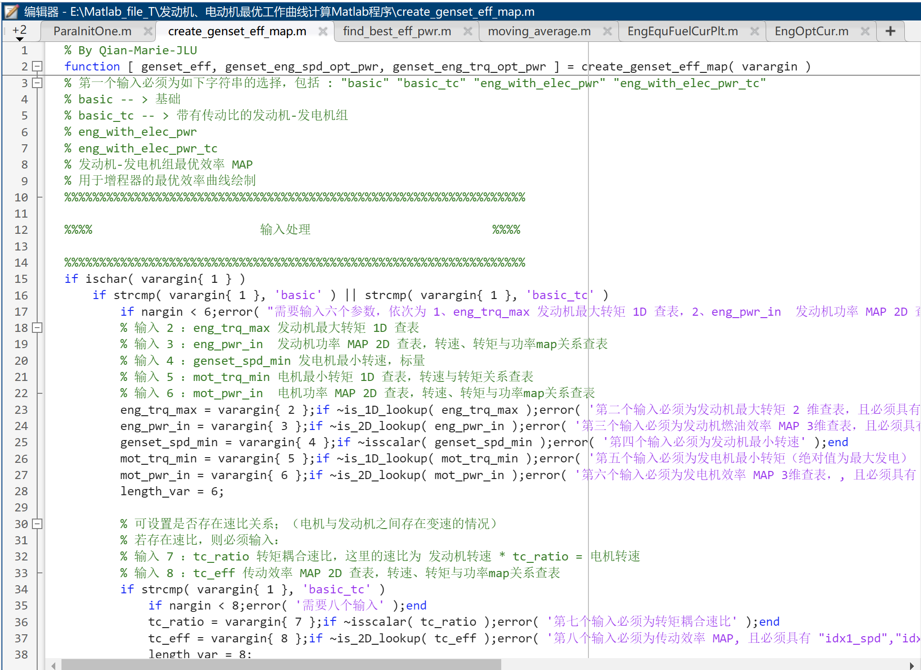Close the create_genset_eff_map.m tab

[323, 31]
